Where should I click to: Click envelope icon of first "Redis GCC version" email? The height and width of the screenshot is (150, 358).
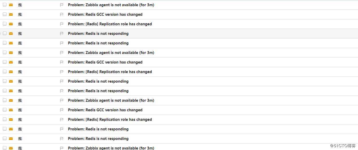click(11, 14)
